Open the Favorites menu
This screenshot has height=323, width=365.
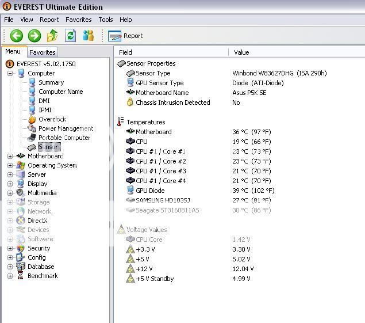click(78, 20)
